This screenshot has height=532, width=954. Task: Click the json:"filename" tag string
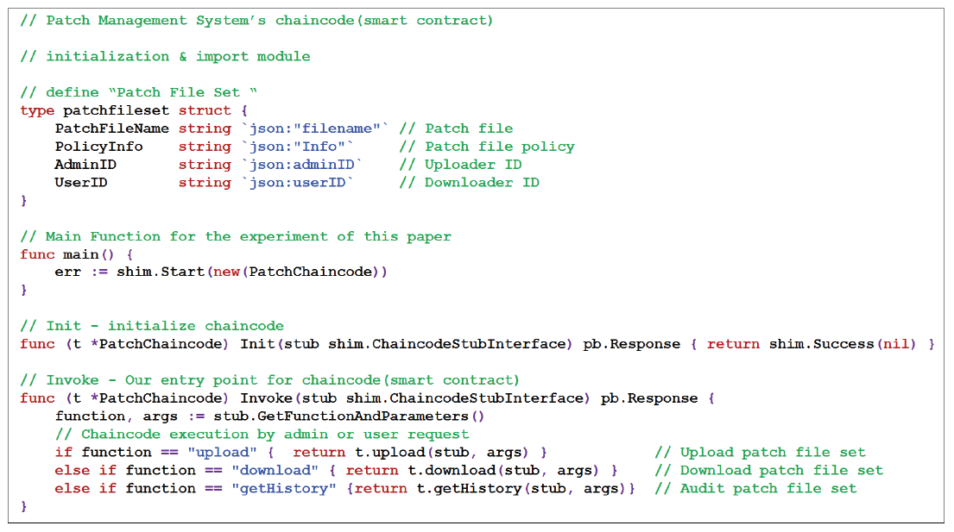(x=315, y=128)
